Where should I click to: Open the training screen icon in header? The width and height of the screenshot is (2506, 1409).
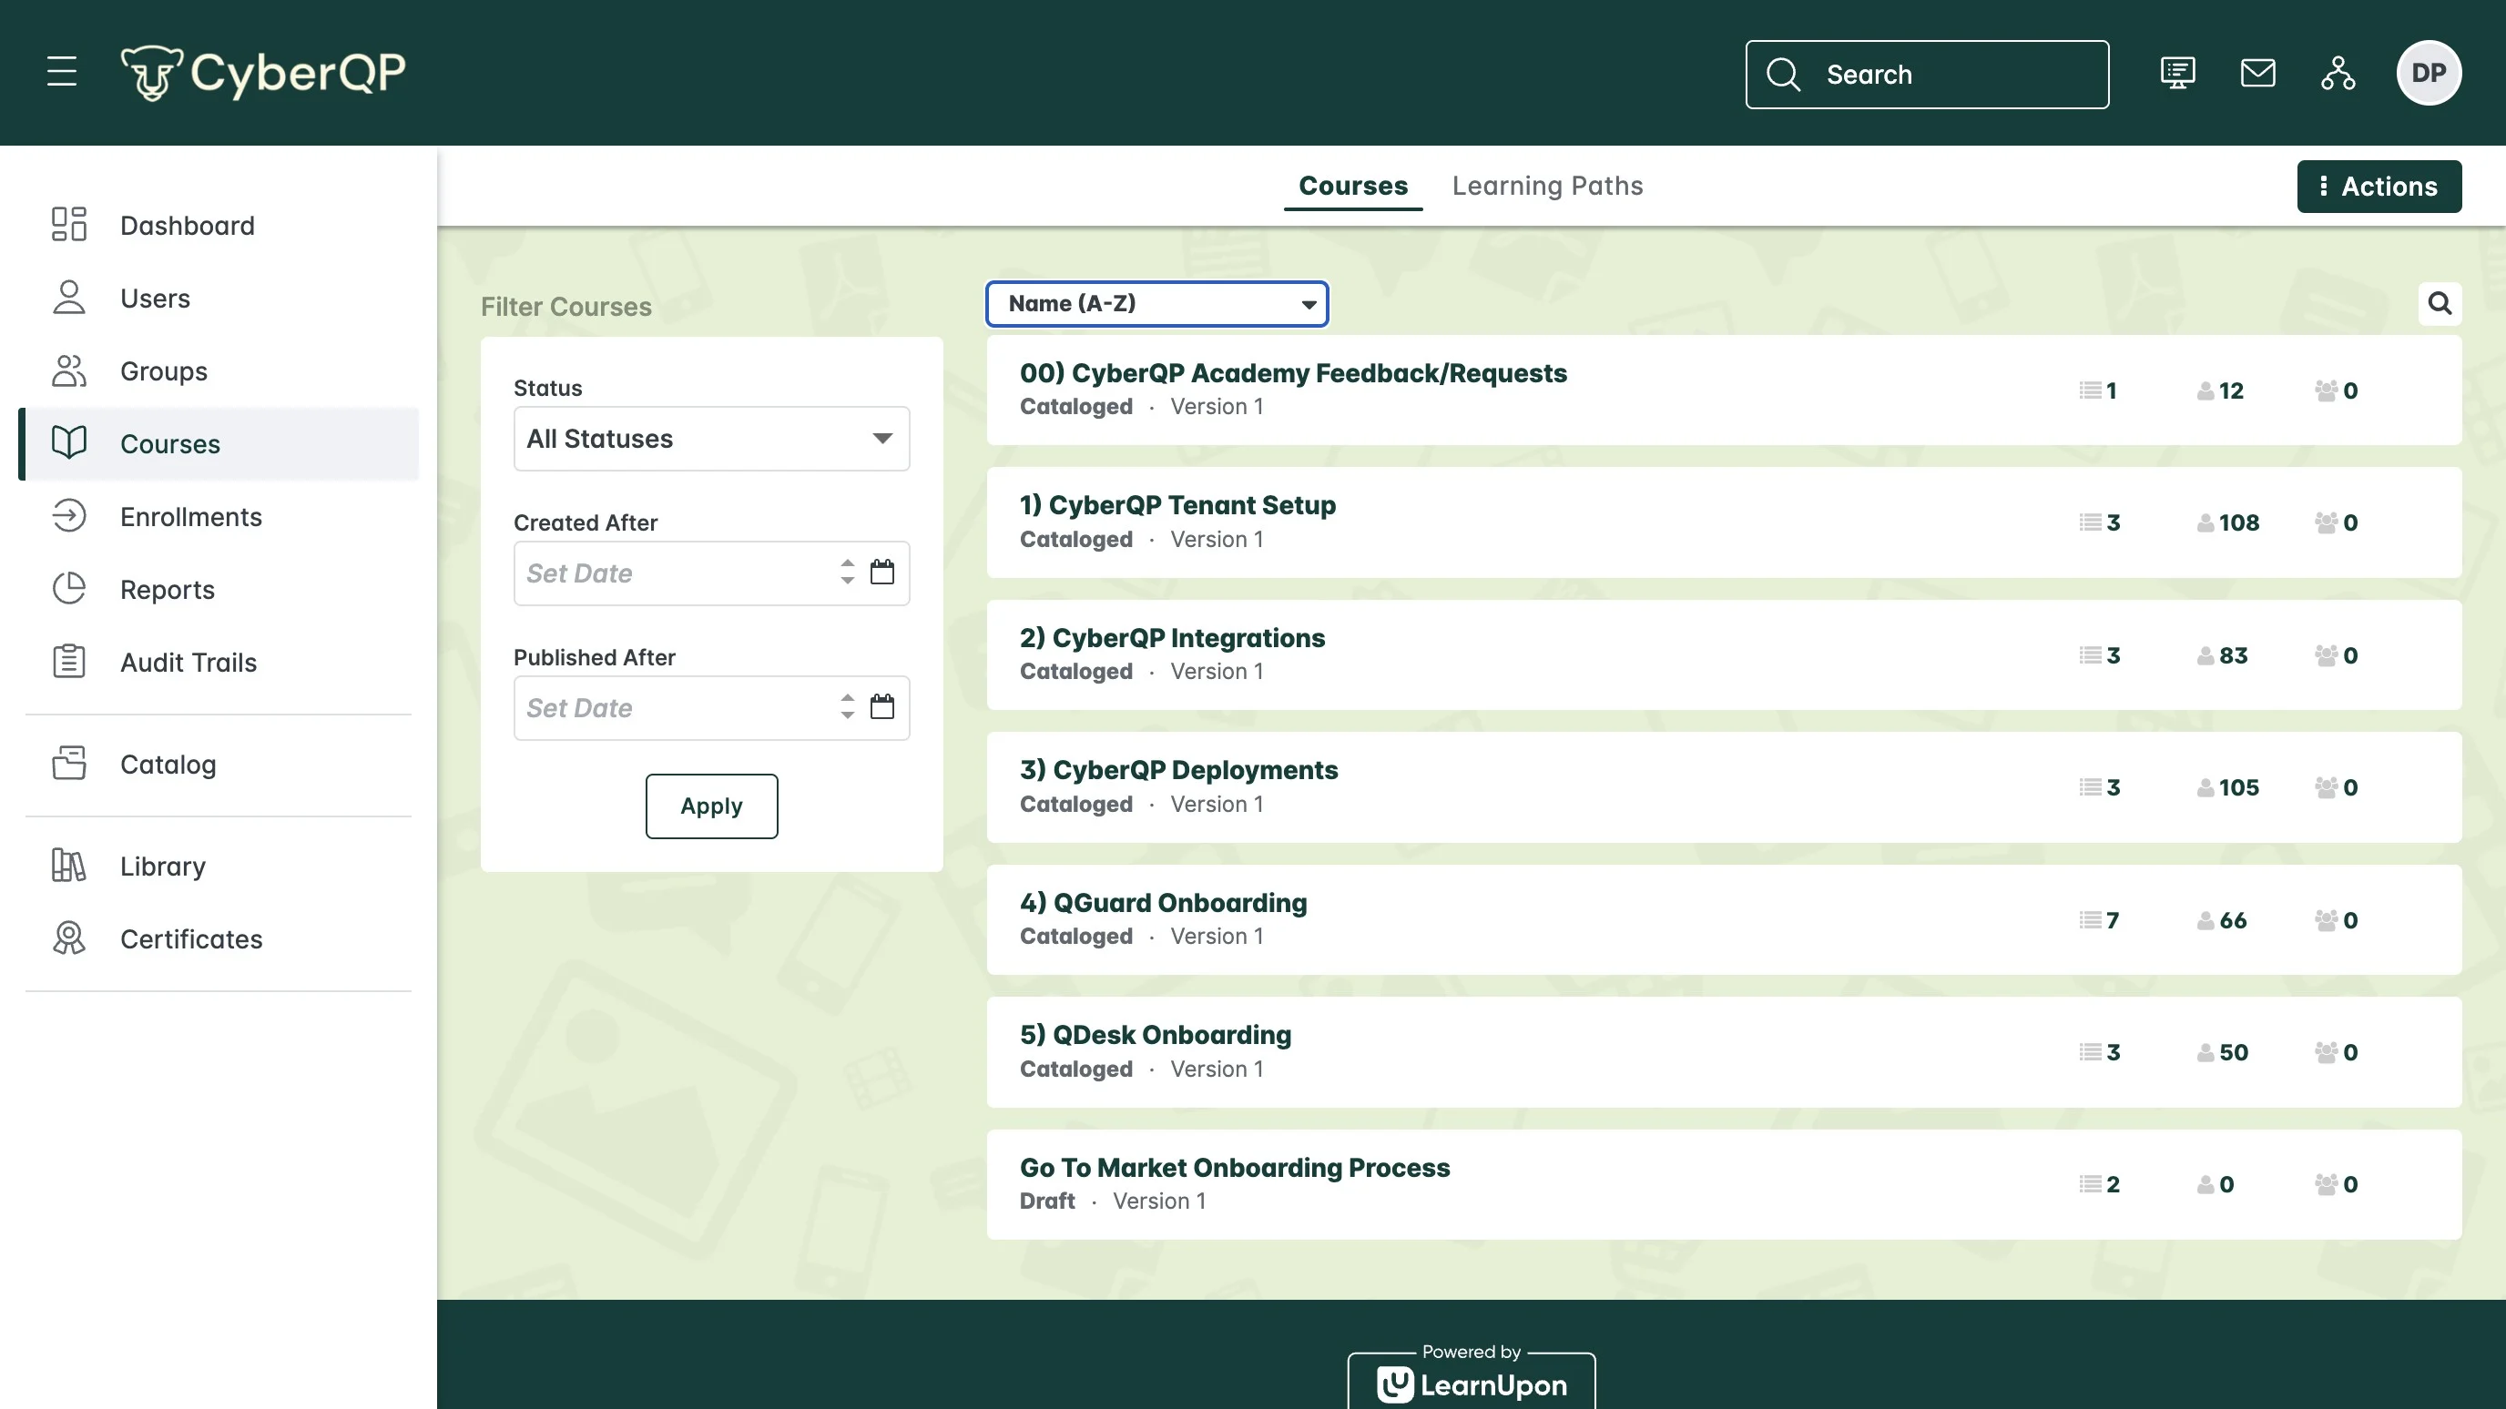(2177, 73)
